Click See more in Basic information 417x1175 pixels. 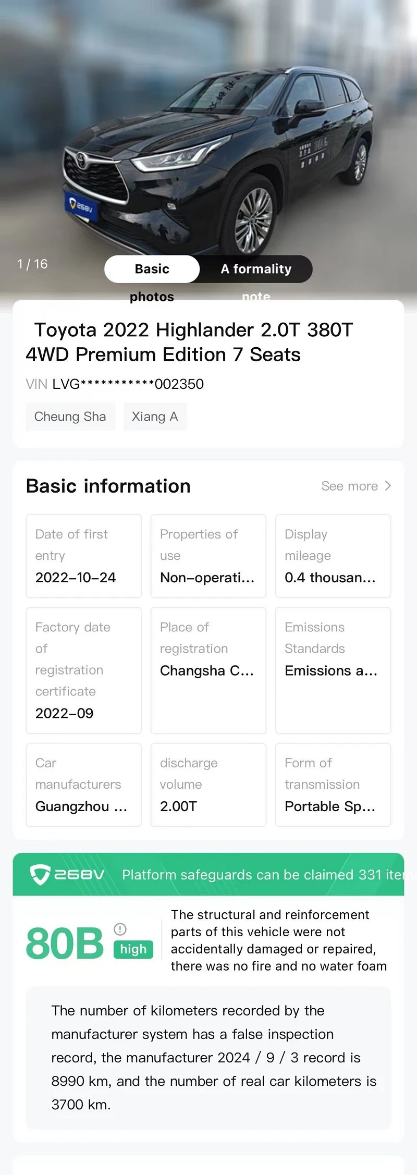pos(350,486)
